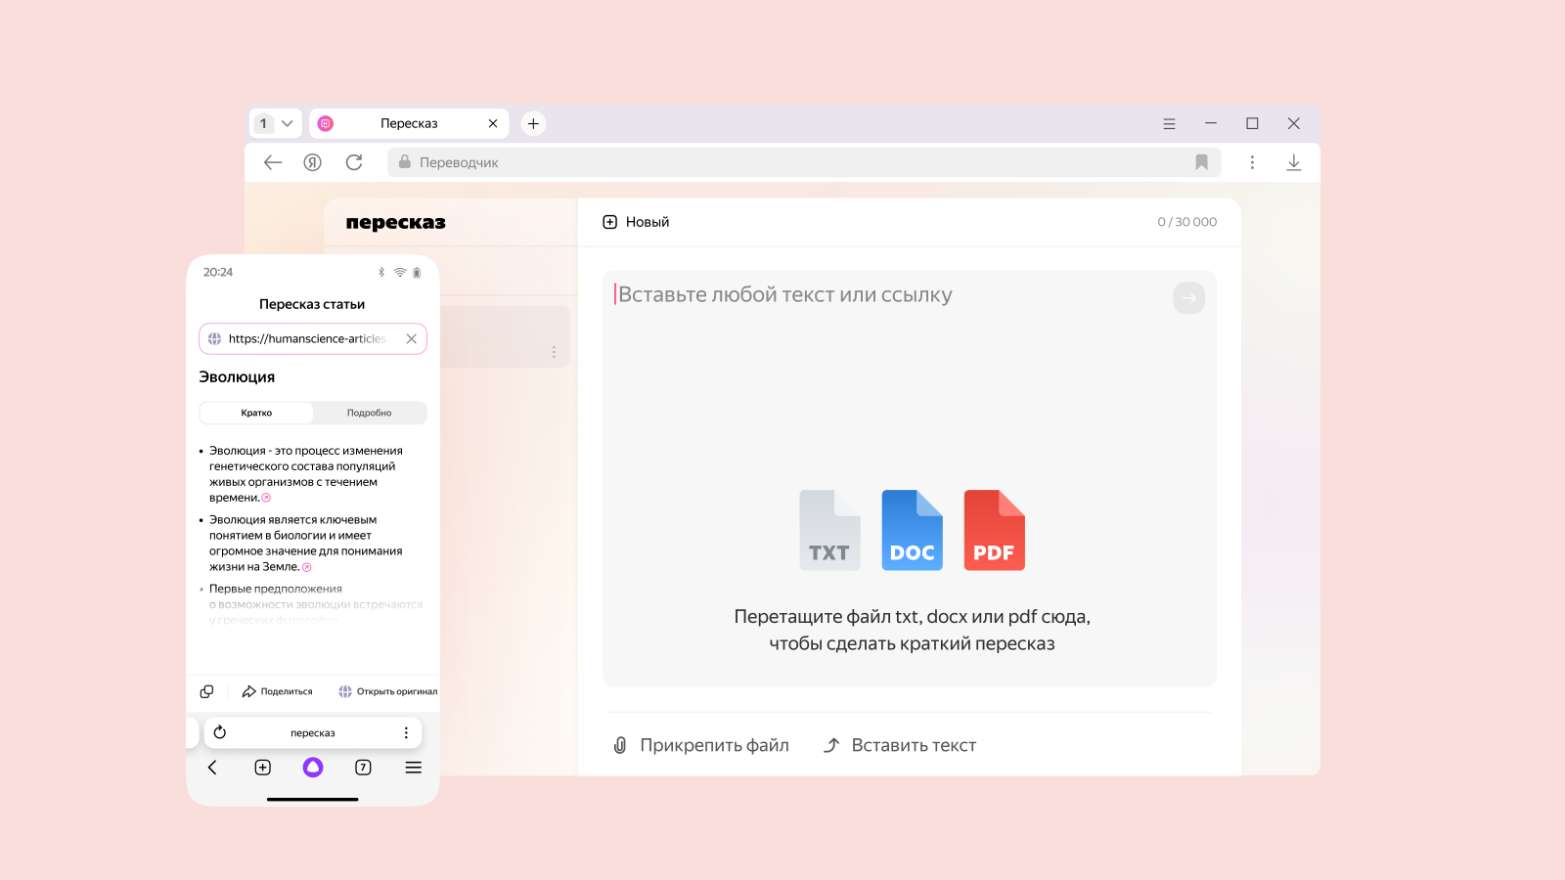
Task: Attach a file via Прикрепить файл
Action: (700, 745)
